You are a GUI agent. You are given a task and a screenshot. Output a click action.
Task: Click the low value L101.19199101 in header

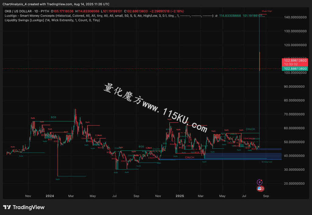[x=112, y=11]
